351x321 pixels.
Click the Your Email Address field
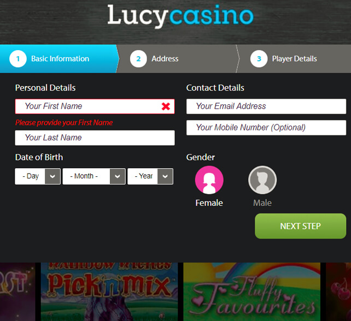(x=266, y=106)
